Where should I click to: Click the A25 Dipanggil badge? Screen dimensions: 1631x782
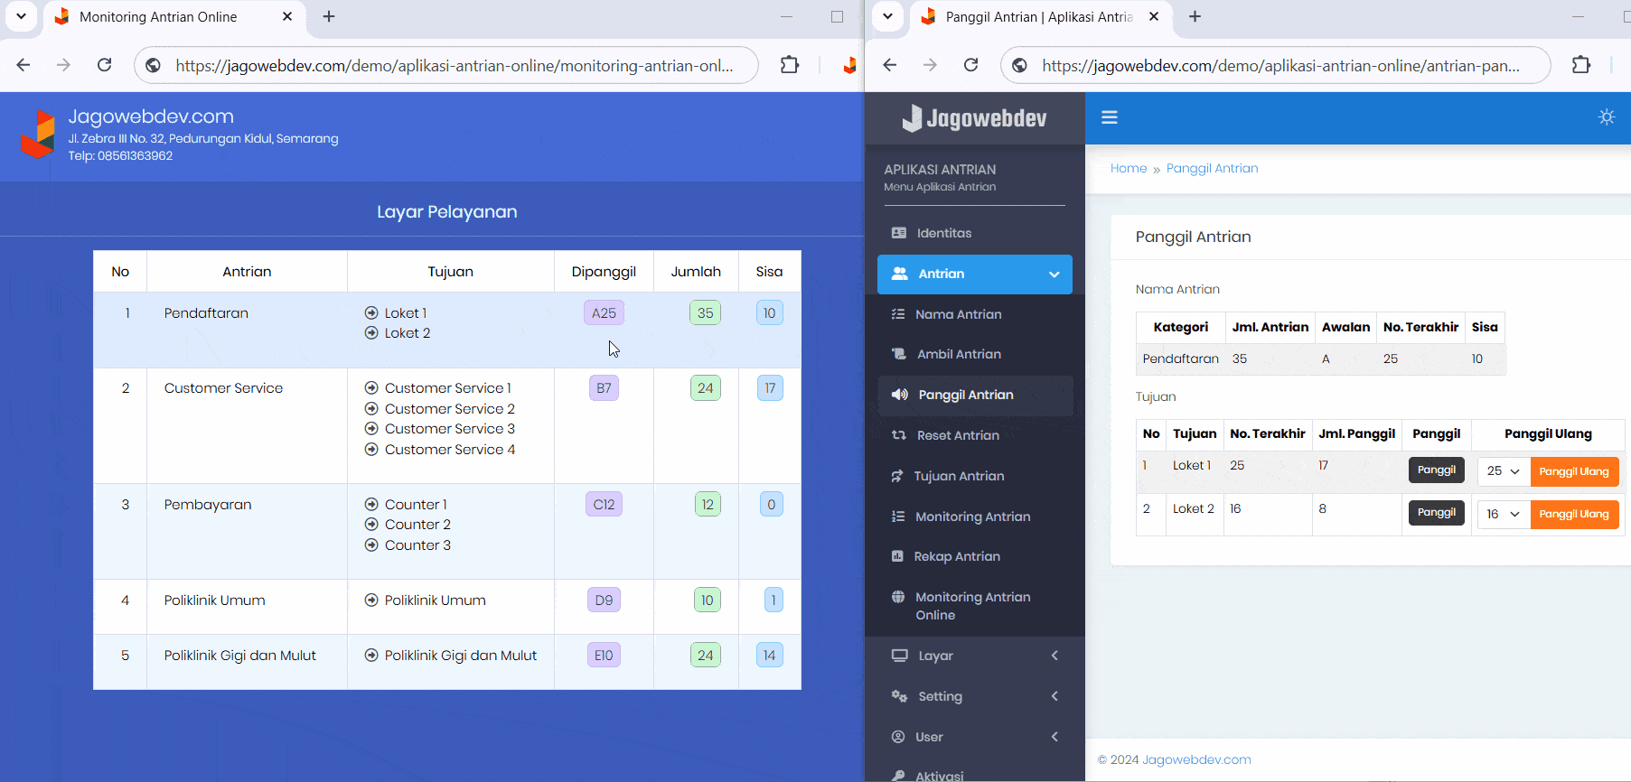pyautogui.click(x=604, y=313)
